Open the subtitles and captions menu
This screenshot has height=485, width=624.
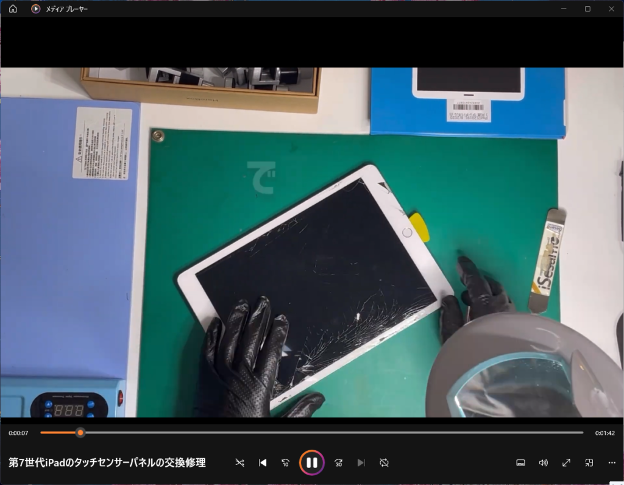pos(520,462)
